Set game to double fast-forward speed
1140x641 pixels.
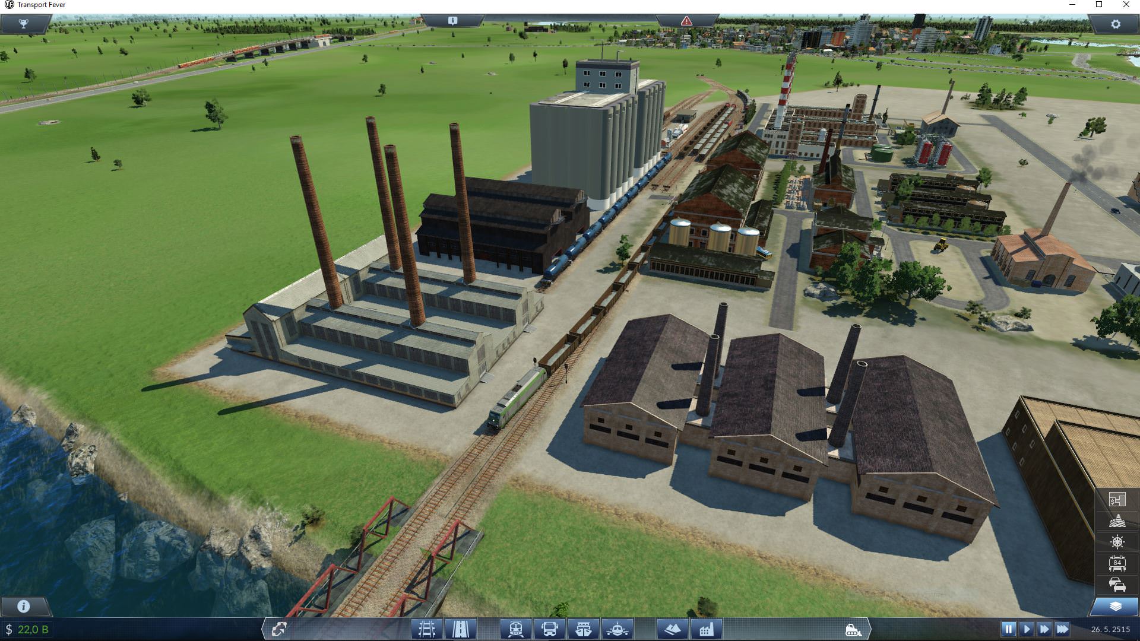point(1044,629)
